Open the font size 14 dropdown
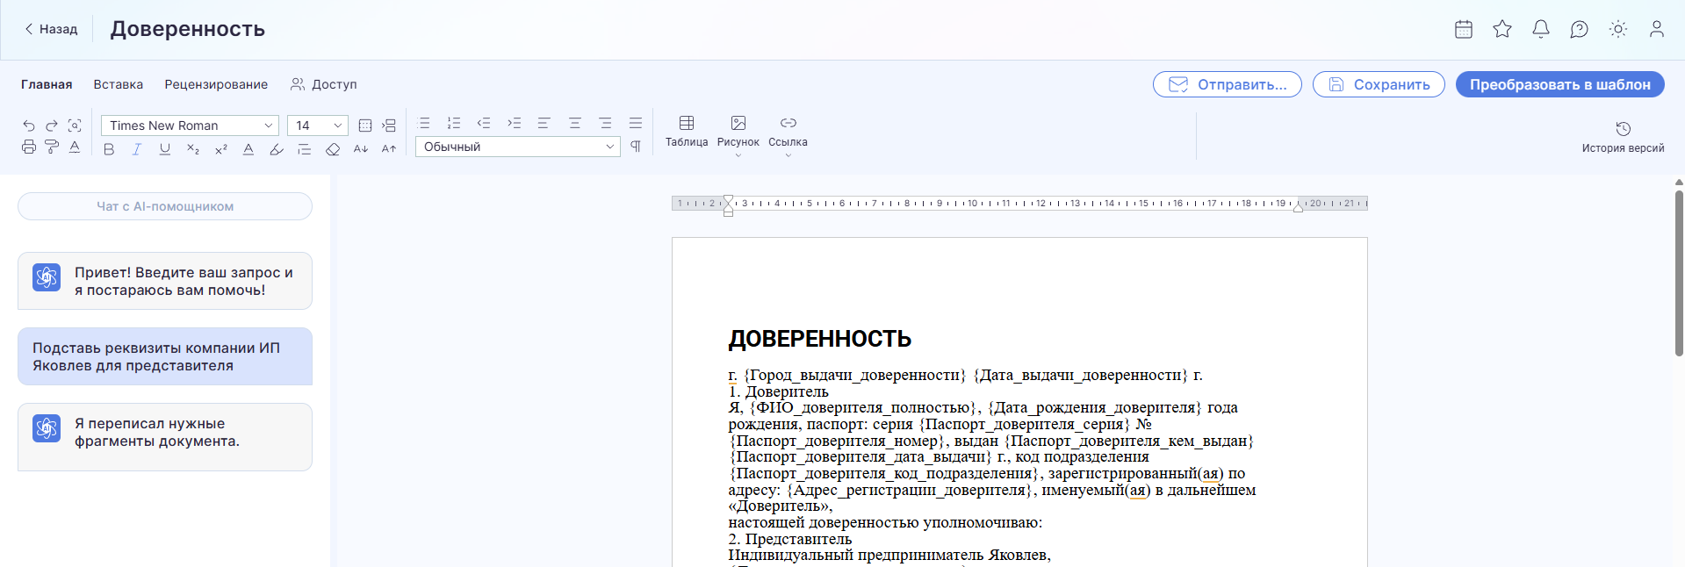 (318, 126)
